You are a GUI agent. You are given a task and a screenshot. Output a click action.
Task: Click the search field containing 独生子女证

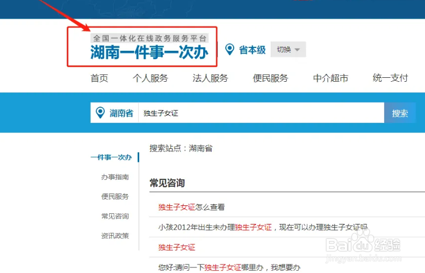[261, 113]
